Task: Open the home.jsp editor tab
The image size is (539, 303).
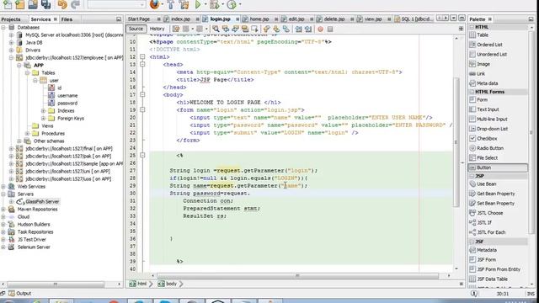Action: pyautogui.click(x=259, y=19)
